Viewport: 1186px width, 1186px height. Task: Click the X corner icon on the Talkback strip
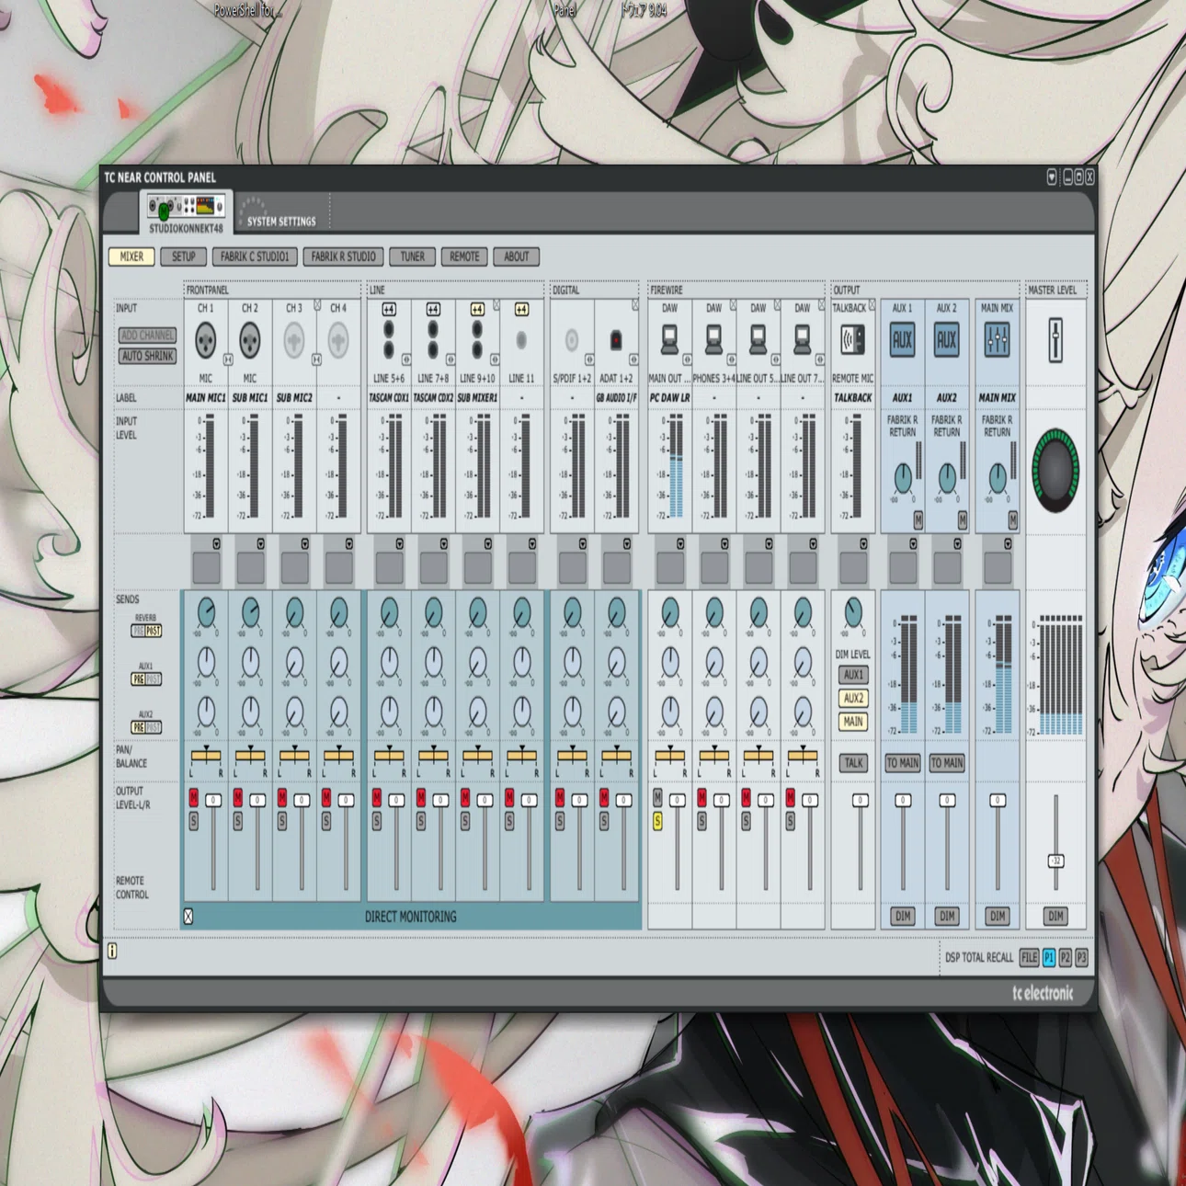[x=872, y=305]
